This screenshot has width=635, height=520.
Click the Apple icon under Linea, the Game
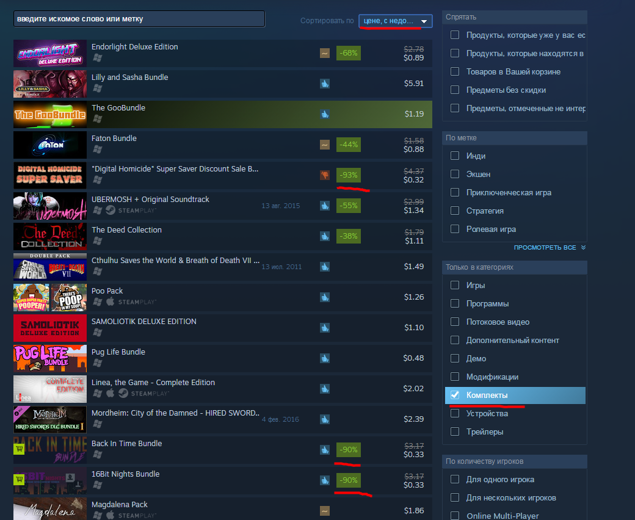point(110,393)
